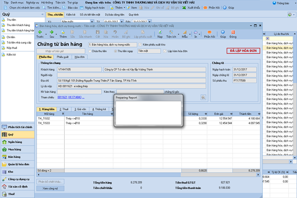Open the reference link 0011621
Image resolution: width=297 pixels, height=198 pixels.
pyautogui.click(x=62, y=97)
